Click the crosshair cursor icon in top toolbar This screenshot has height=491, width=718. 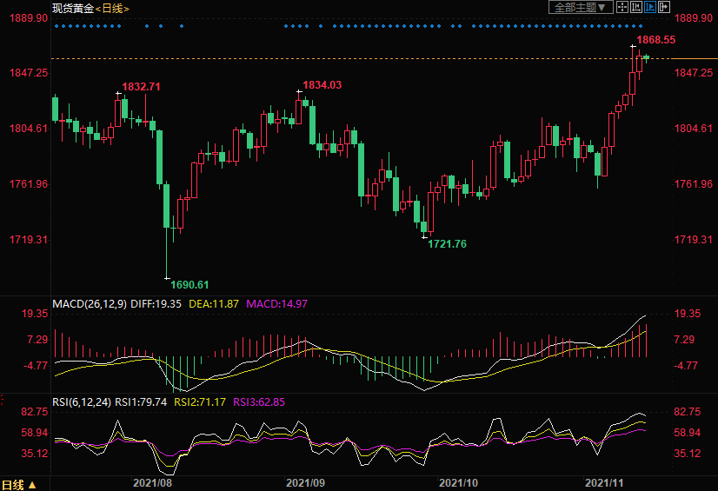coord(622,7)
